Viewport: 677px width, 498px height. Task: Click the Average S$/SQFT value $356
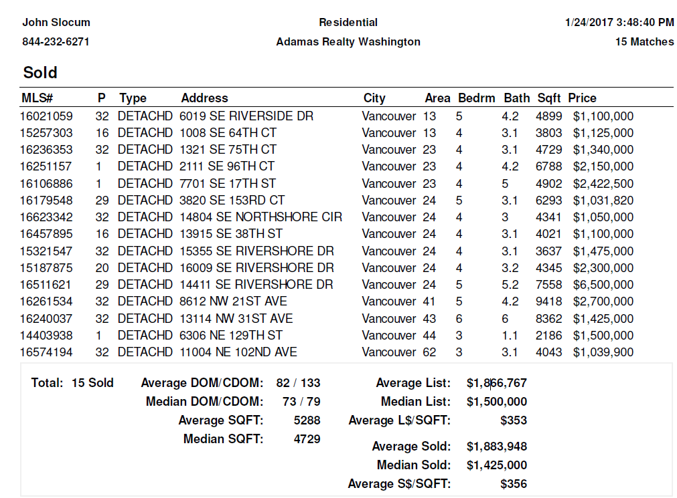(x=514, y=484)
